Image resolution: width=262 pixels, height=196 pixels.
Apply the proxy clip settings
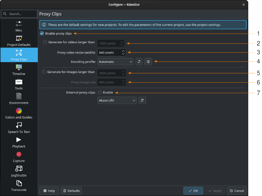(215, 191)
